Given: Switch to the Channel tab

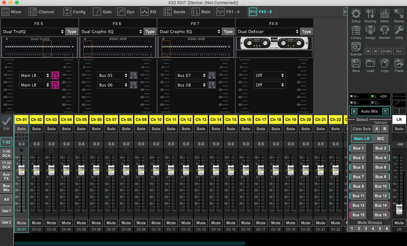Looking at the screenshot, I should [x=42, y=12].
